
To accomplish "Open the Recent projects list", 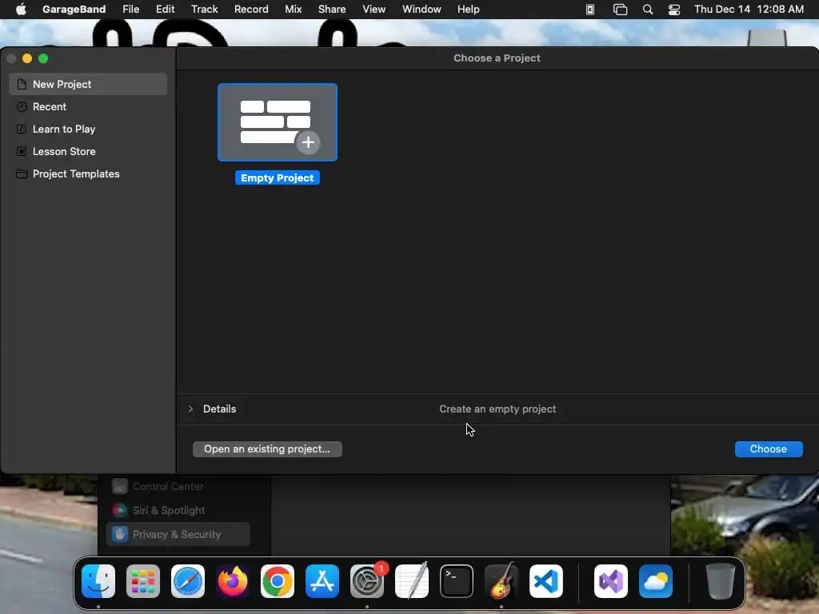I will (88, 106).
